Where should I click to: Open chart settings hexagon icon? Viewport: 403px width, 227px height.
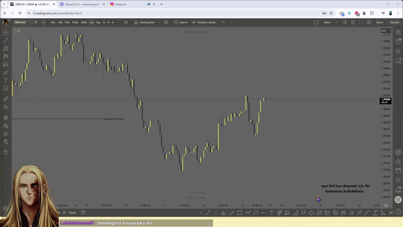click(353, 22)
